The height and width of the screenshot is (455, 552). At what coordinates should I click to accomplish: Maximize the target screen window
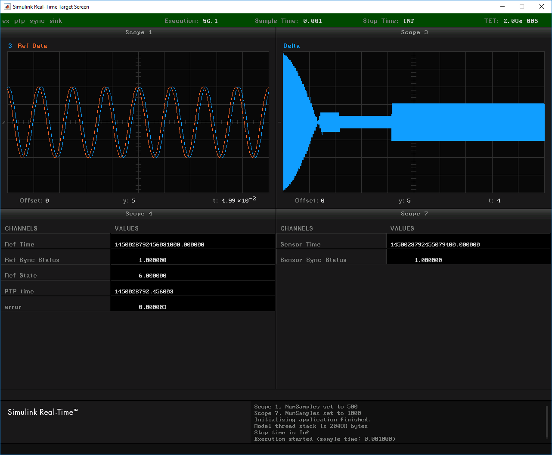point(522,6)
